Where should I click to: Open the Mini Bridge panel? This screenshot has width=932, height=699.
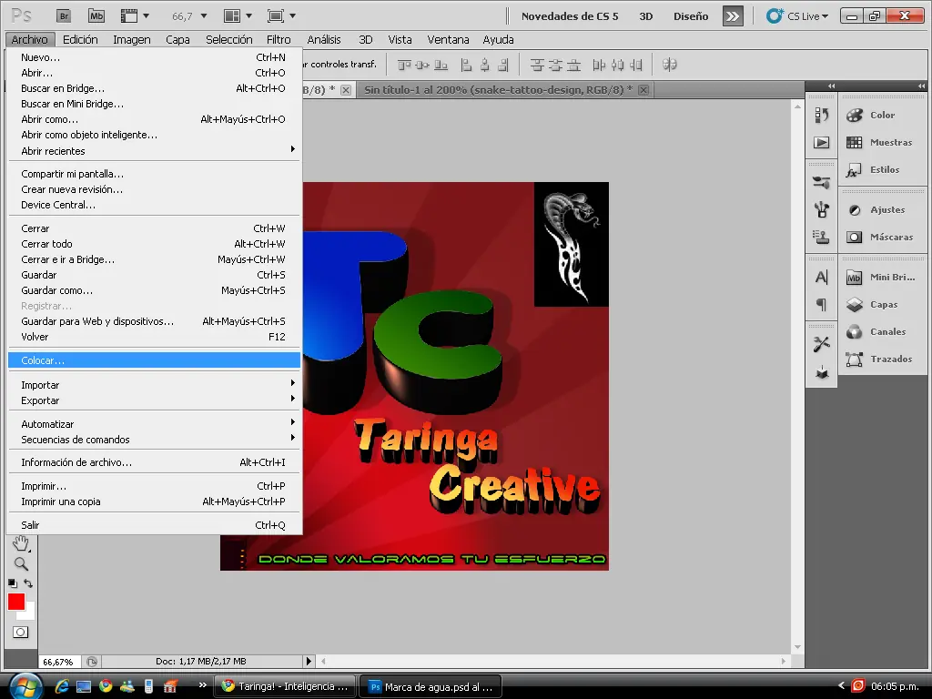(x=883, y=277)
